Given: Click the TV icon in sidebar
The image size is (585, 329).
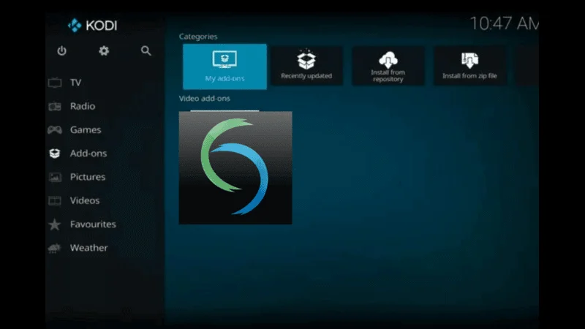Looking at the screenshot, I should [x=55, y=83].
